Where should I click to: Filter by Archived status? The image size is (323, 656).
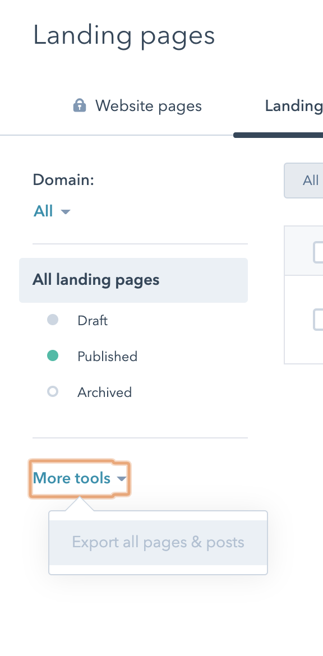click(x=104, y=392)
